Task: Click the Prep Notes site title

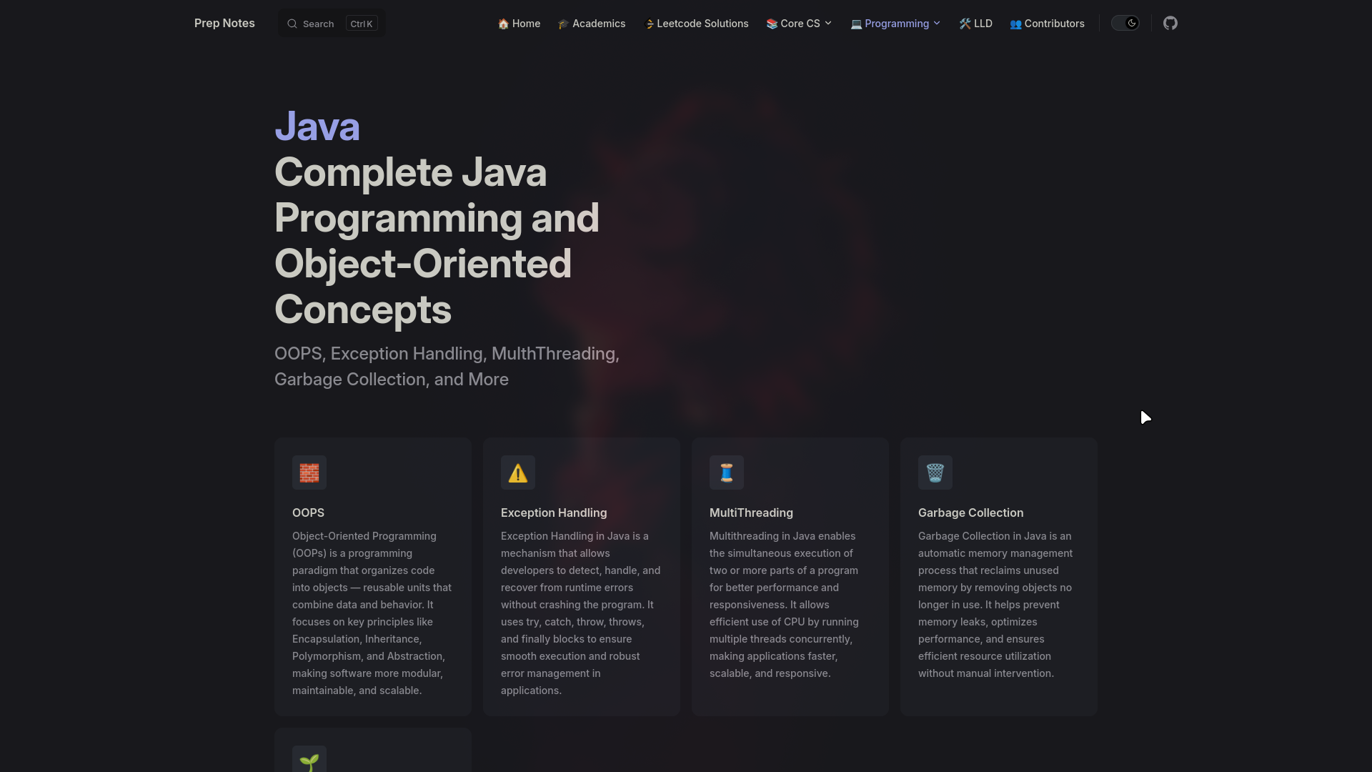Action: pos(224,24)
